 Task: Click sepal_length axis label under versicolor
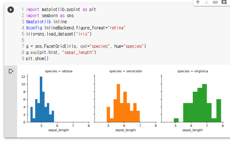click(126, 130)
